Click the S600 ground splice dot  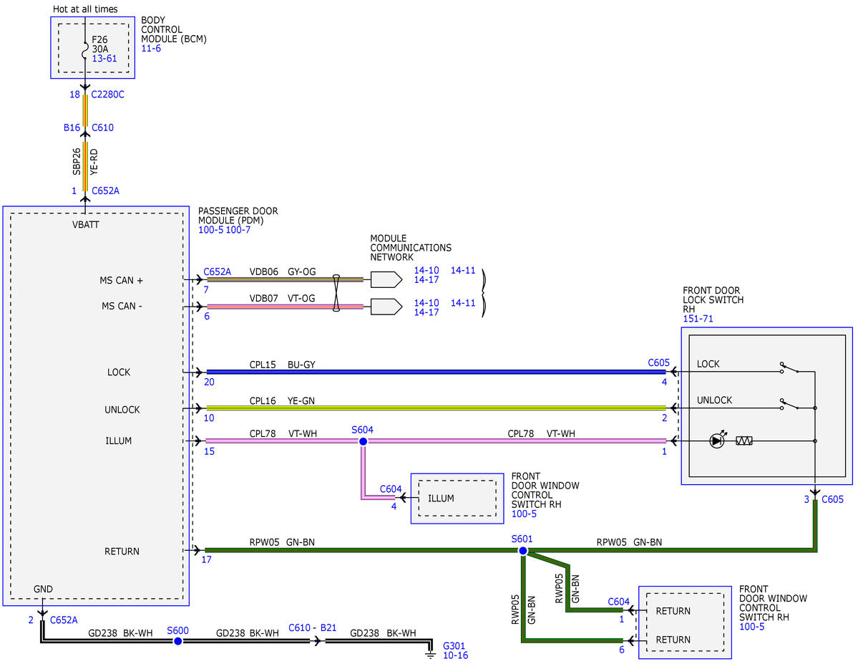click(177, 641)
